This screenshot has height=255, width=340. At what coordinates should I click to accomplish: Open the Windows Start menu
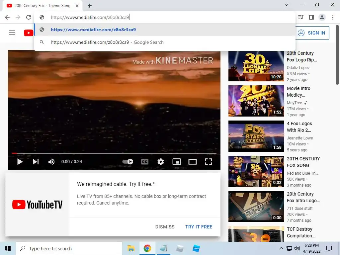[x=8, y=248]
